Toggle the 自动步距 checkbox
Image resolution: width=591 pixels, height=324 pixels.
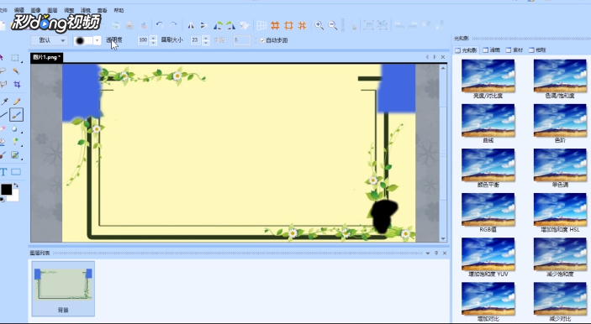(x=262, y=40)
